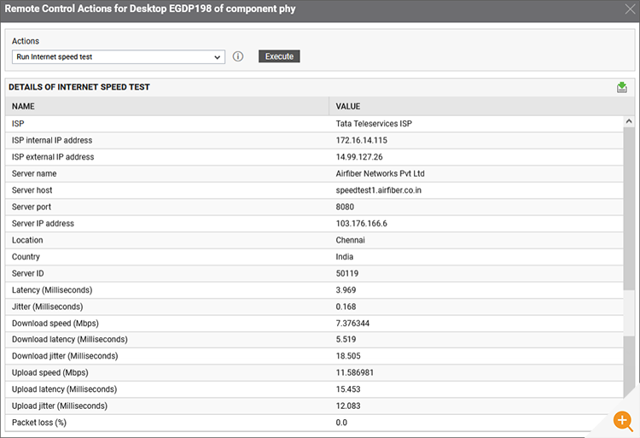This screenshot has width=640, height=438.
Task: Select the jitter value 0.168
Action: pyautogui.click(x=346, y=307)
